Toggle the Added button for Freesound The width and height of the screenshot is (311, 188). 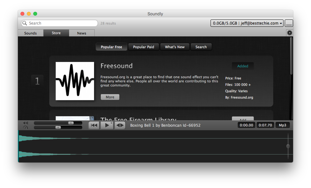[x=243, y=66]
